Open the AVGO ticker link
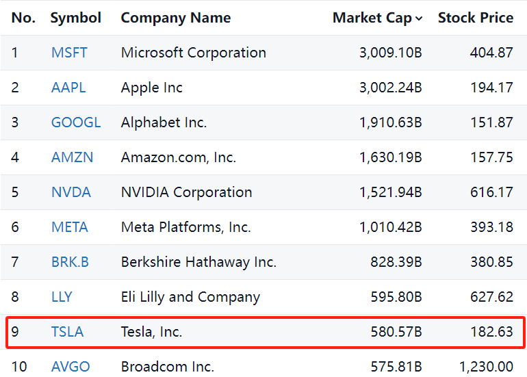 (x=70, y=367)
